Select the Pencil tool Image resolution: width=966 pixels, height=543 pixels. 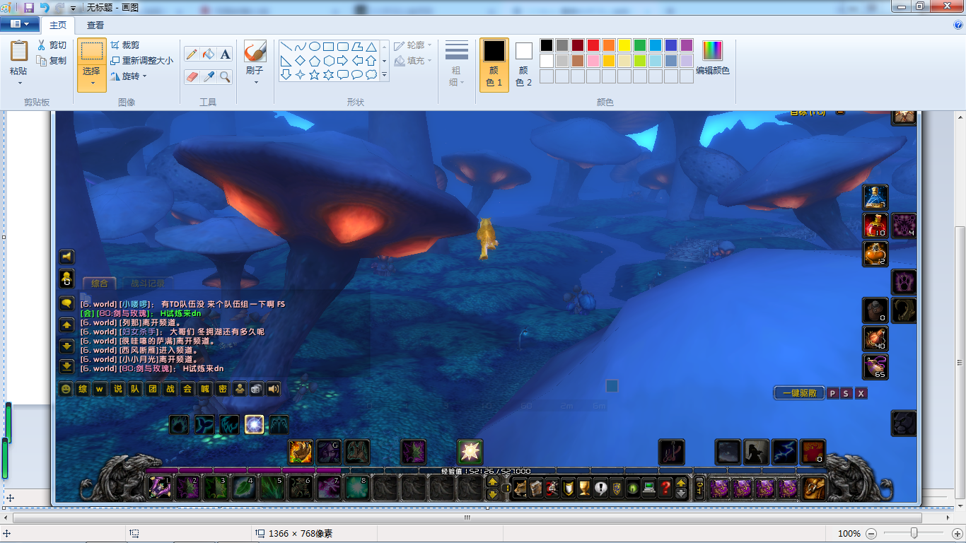[192, 54]
